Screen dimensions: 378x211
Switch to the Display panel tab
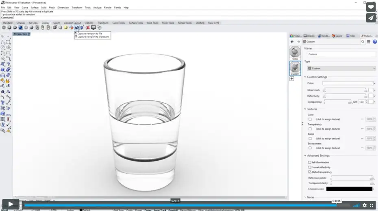click(309, 36)
